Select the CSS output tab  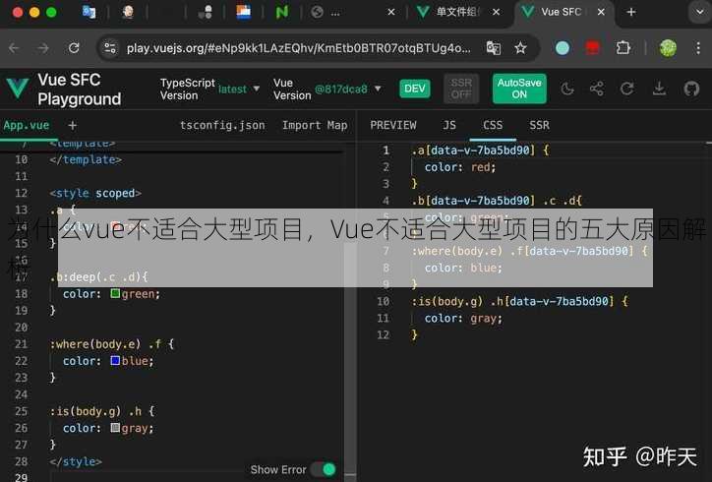click(493, 125)
